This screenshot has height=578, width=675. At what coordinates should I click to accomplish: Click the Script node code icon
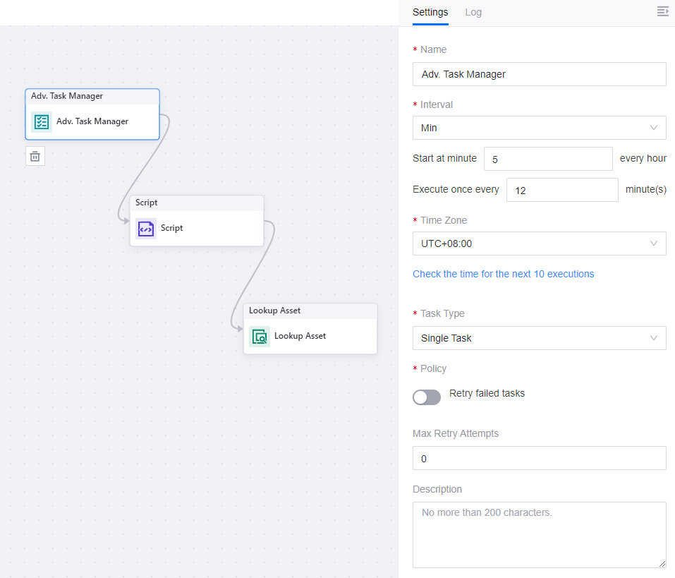pyautogui.click(x=146, y=228)
